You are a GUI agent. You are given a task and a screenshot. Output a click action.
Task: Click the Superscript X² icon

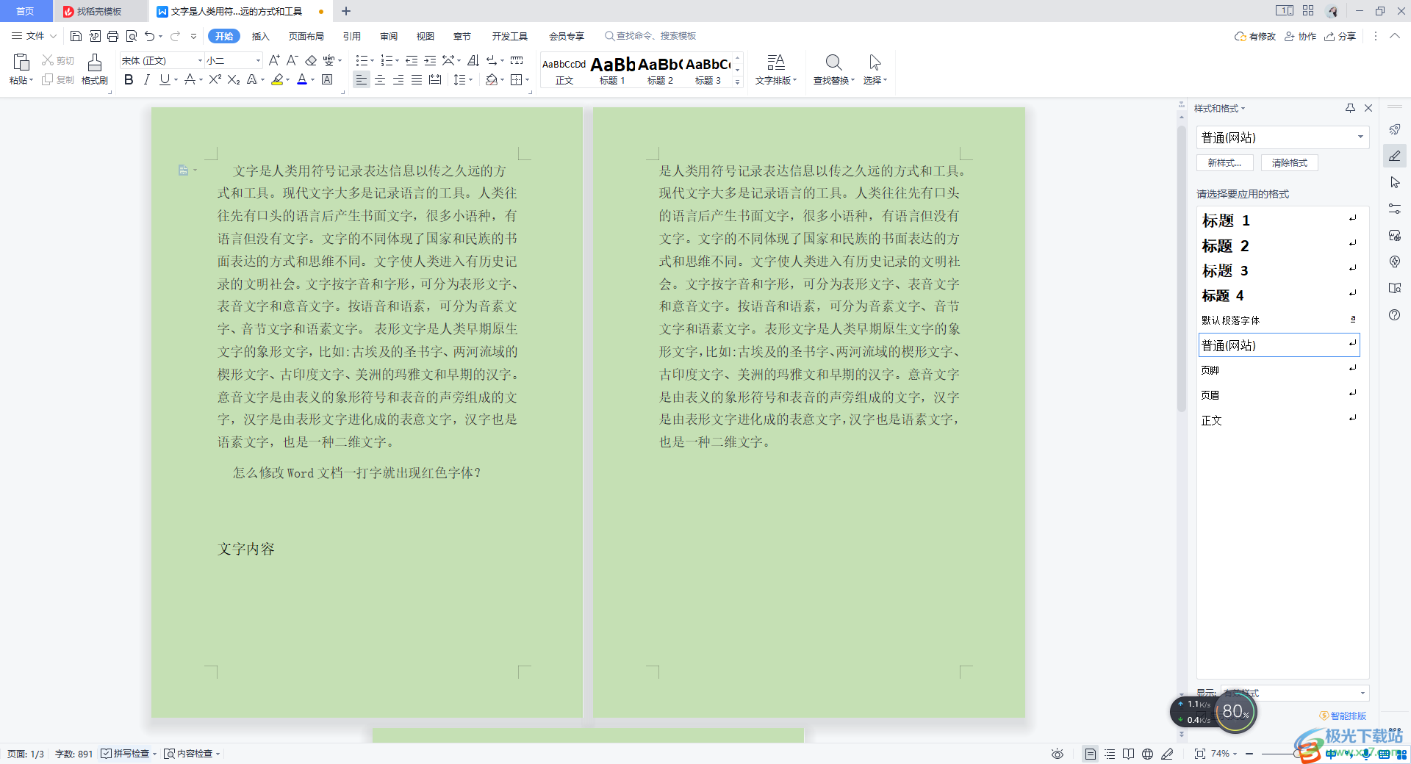tap(215, 79)
